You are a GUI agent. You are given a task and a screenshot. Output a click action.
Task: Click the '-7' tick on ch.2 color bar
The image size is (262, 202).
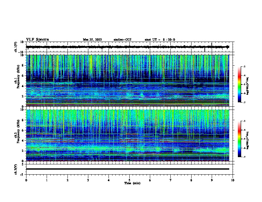(x=244, y=157)
